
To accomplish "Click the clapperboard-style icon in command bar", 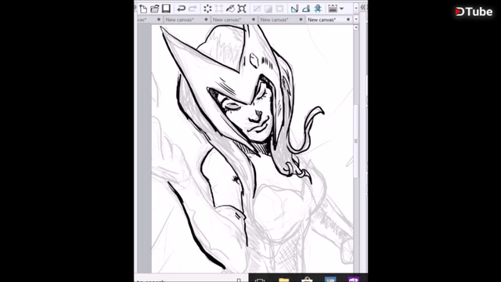I will click(333, 9).
